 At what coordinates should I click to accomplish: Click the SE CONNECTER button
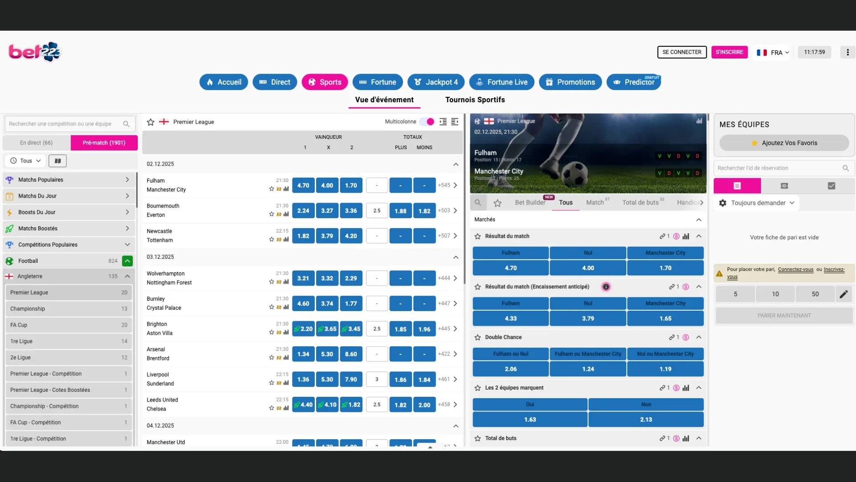click(682, 52)
